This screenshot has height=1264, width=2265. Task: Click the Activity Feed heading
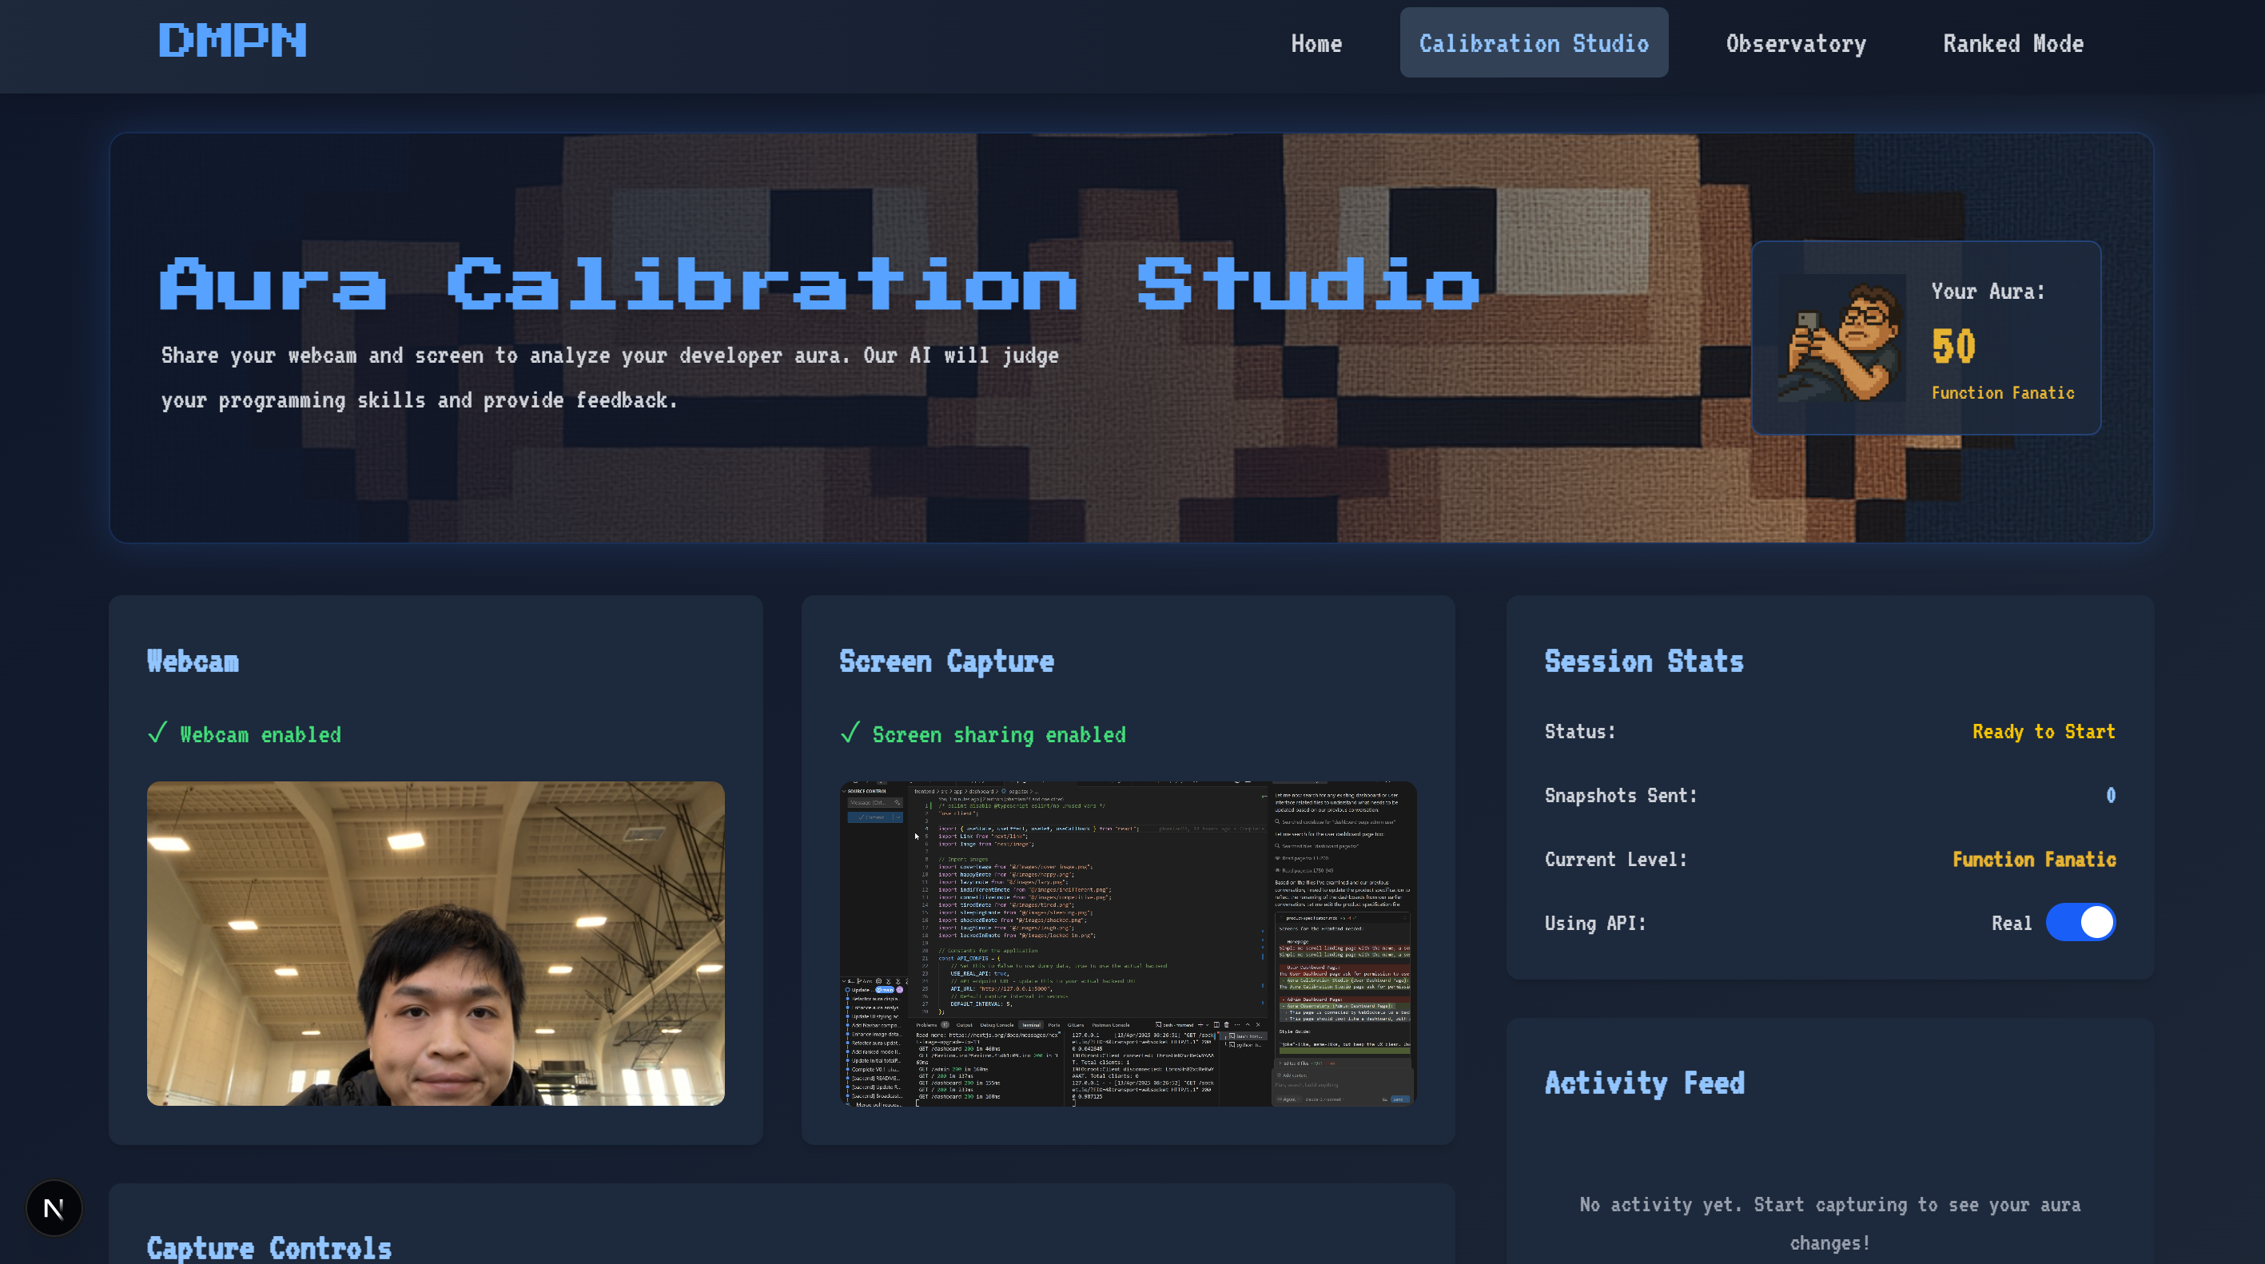(1643, 1083)
